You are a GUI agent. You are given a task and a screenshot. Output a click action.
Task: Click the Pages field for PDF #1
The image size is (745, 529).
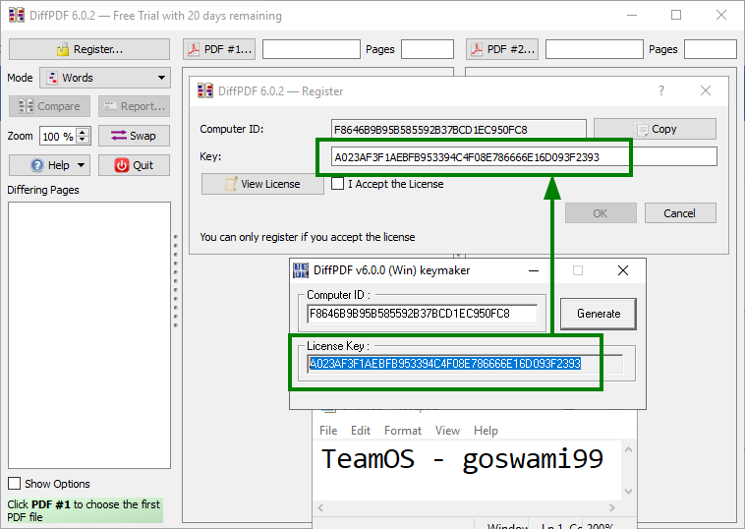click(x=428, y=49)
